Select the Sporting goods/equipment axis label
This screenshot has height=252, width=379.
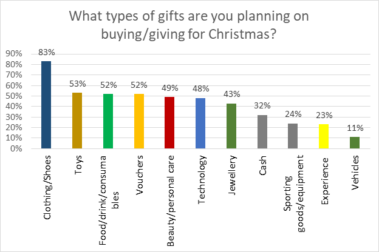tap(294, 194)
